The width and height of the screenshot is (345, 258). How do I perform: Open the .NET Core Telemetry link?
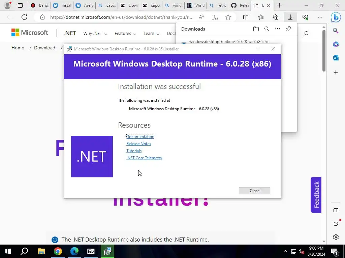coord(144,158)
